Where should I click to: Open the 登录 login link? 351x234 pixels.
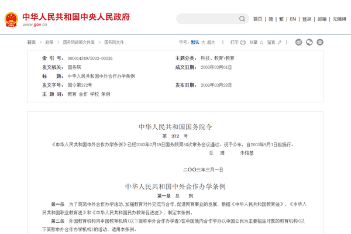[307, 19]
